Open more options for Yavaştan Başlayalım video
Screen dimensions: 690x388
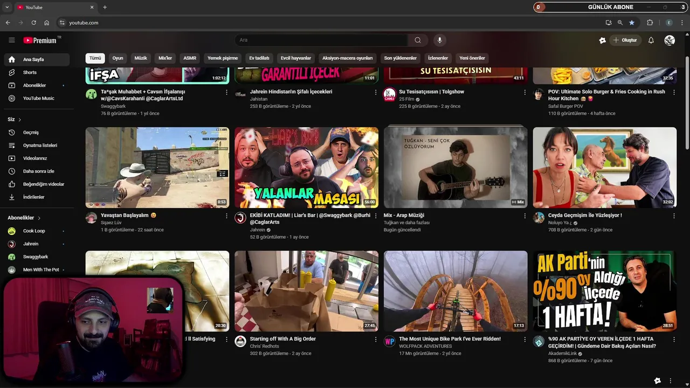[226, 216]
